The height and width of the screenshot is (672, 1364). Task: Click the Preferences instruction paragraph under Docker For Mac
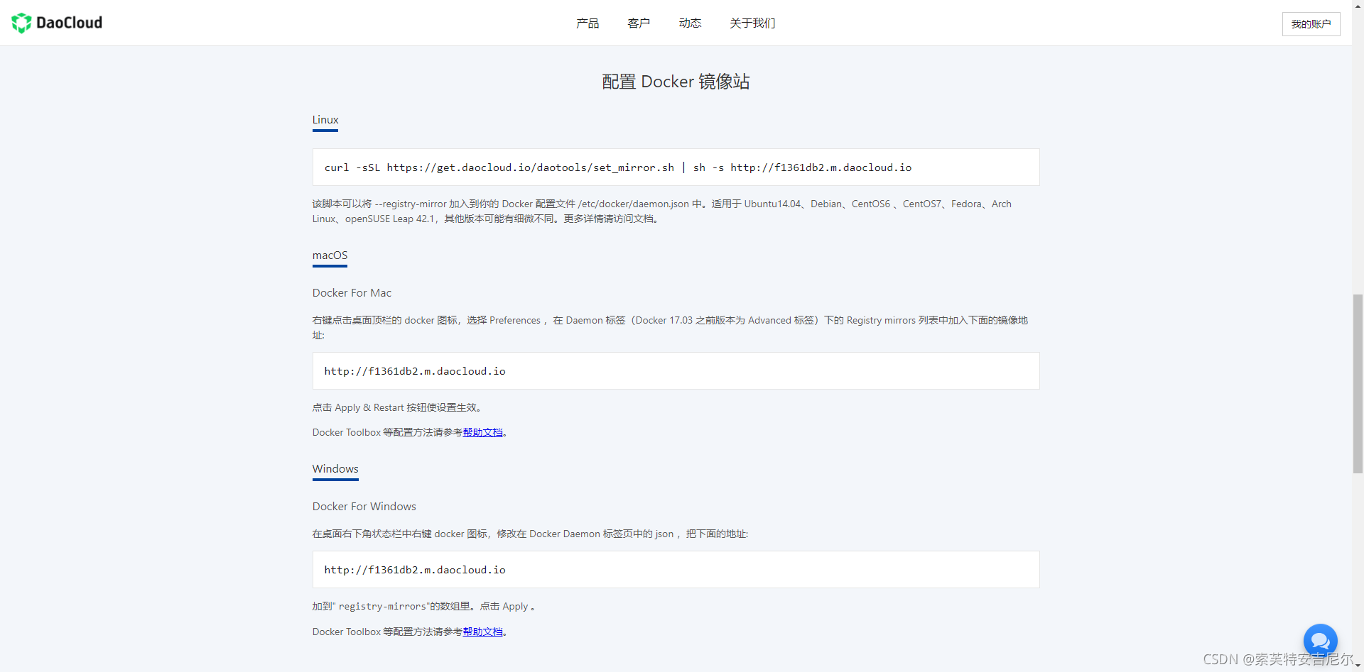(x=670, y=328)
